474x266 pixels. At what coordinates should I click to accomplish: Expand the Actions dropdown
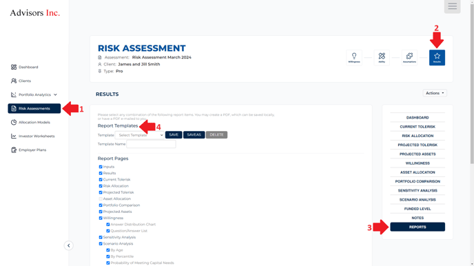coord(435,93)
